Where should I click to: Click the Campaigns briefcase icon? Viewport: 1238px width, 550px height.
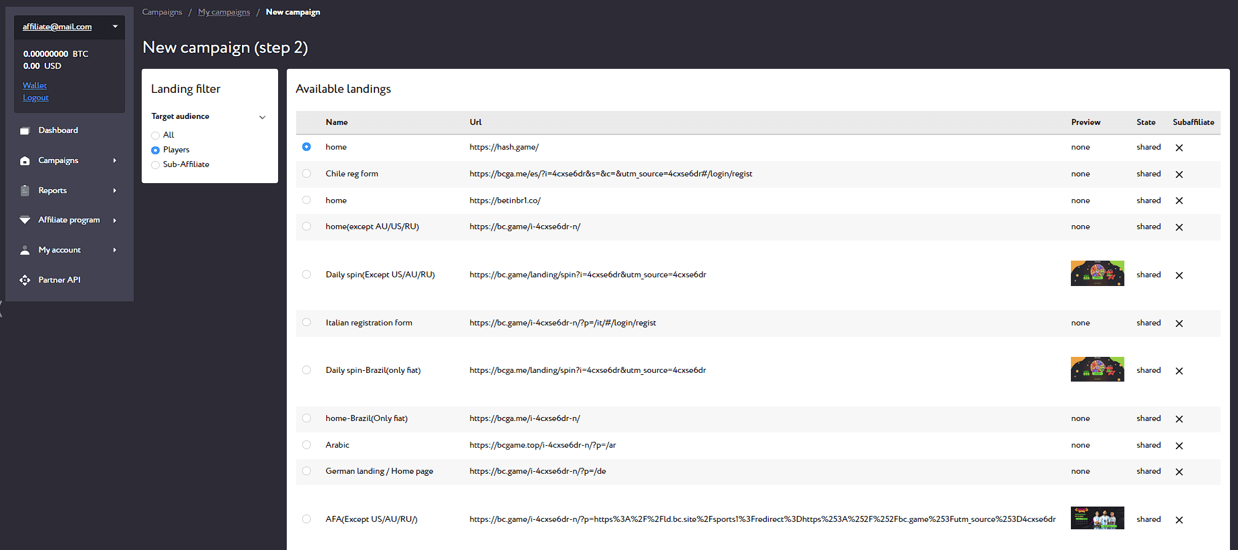pyautogui.click(x=25, y=161)
